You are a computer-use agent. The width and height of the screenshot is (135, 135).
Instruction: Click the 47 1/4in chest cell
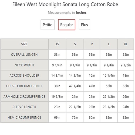75,86
